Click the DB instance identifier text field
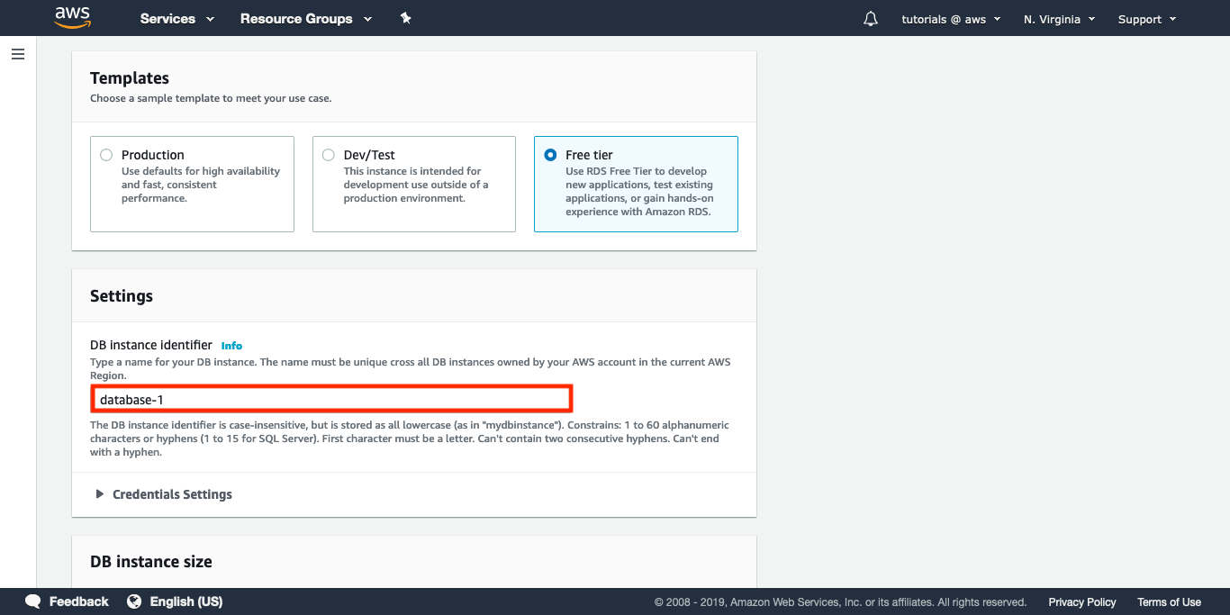Viewport: 1230px width, 615px height. [331, 399]
